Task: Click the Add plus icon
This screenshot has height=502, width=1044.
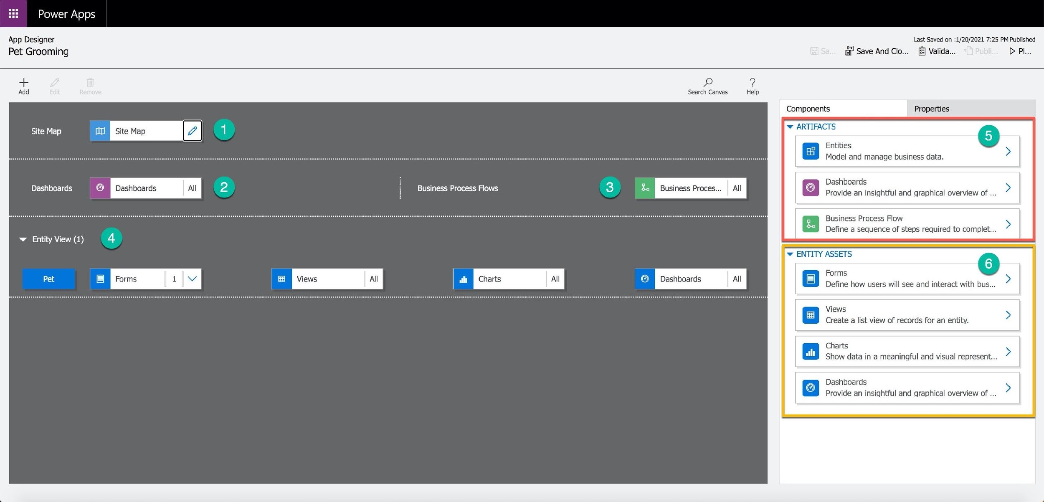Action: tap(24, 82)
